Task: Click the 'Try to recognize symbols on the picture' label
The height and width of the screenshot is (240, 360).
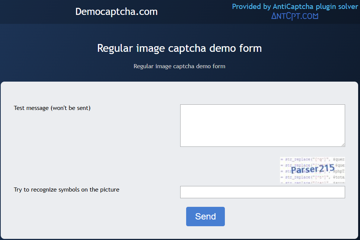Action: (x=67, y=190)
